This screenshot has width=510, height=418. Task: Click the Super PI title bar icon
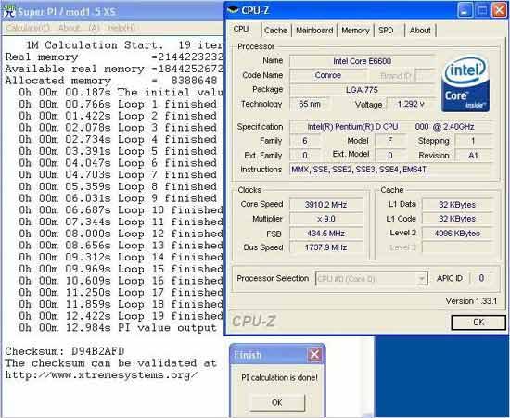click(x=8, y=11)
